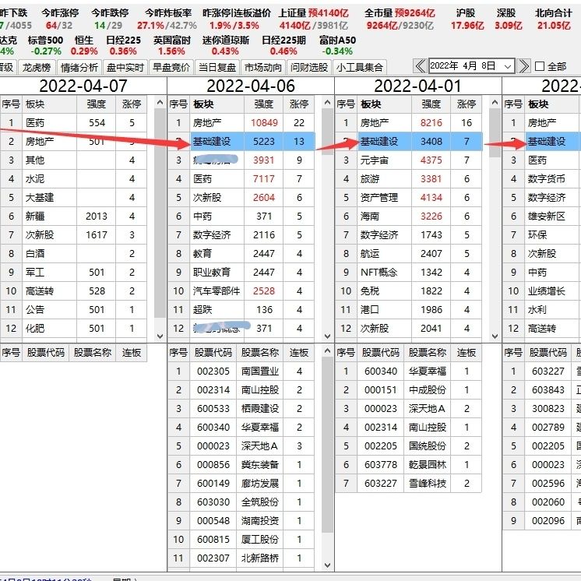Select stock 北新路桥 002307
This screenshot has height=581, width=581.
(x=241, y=558)
